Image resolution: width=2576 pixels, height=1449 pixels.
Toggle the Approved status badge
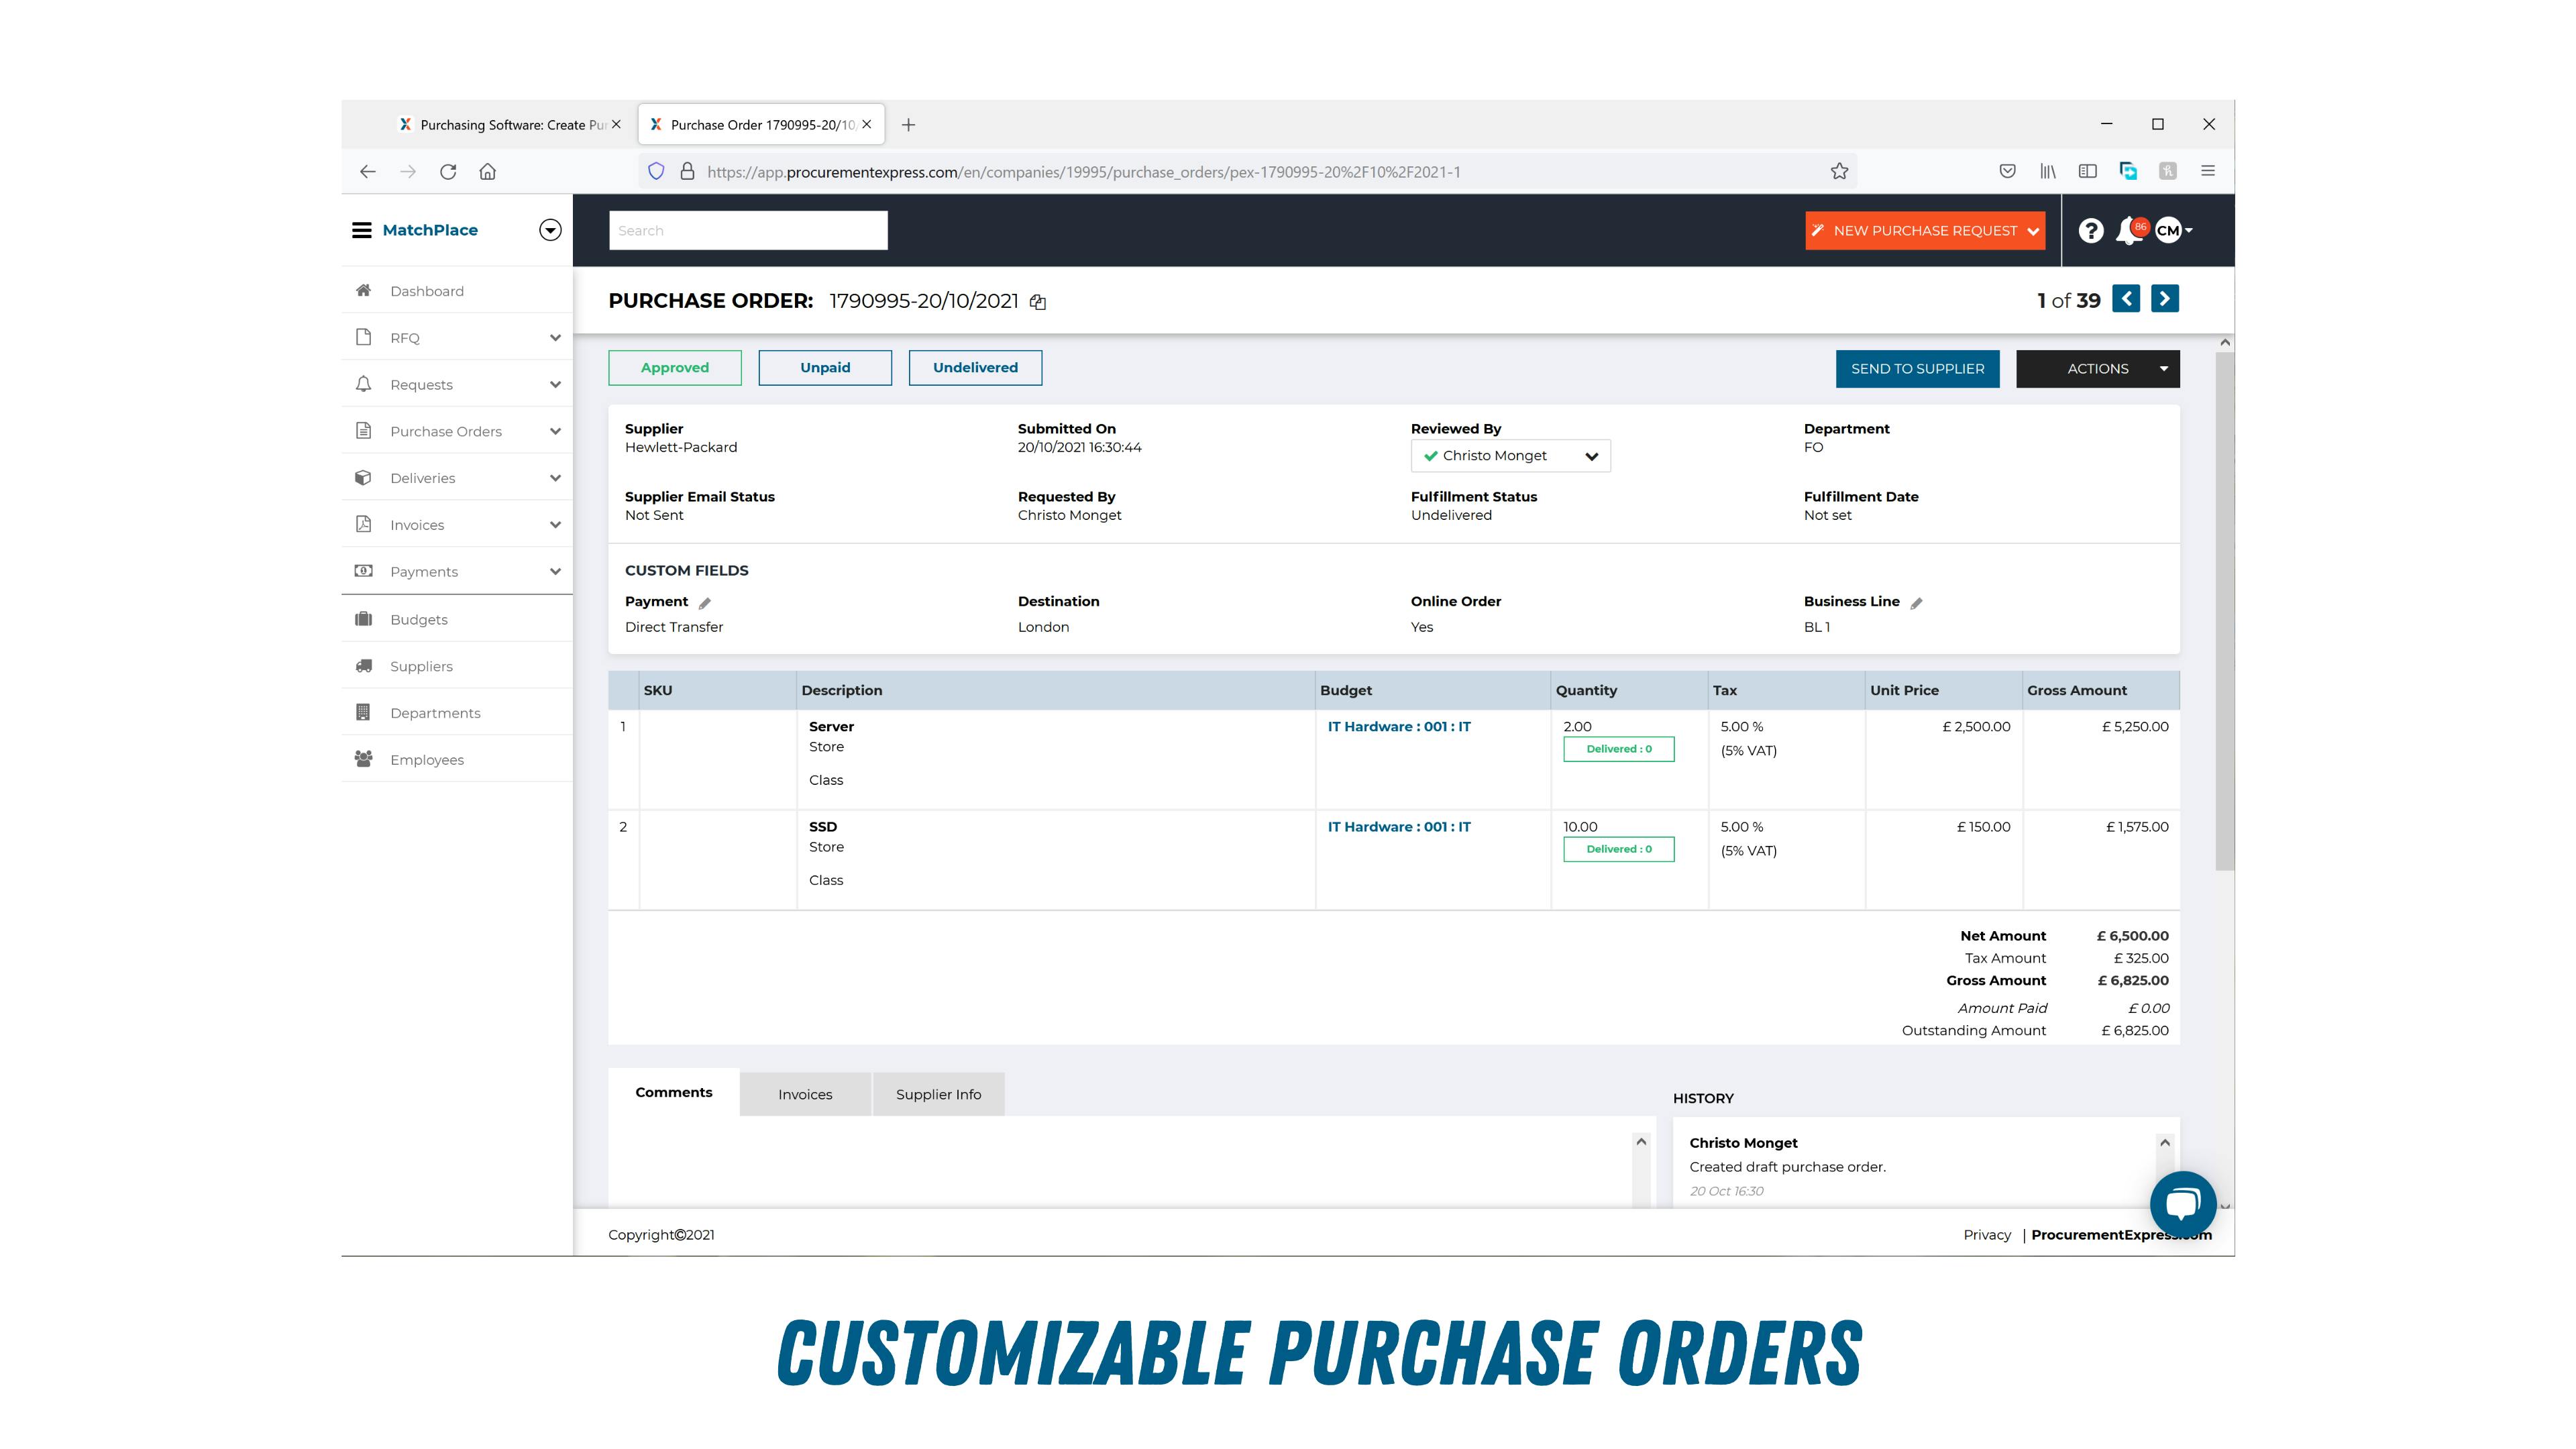(x=674, y=367)
